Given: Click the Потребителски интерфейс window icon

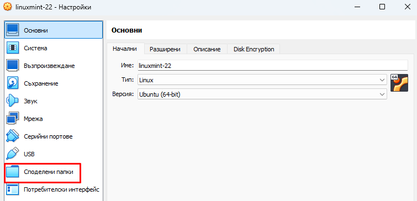Looking at the screenshot, I should pos(12,189).
